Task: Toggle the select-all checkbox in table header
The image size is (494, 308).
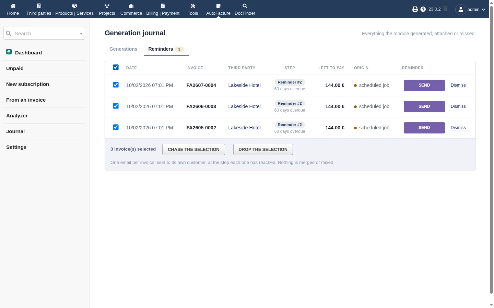Action: pyautogui.click(x=116, y=67)
